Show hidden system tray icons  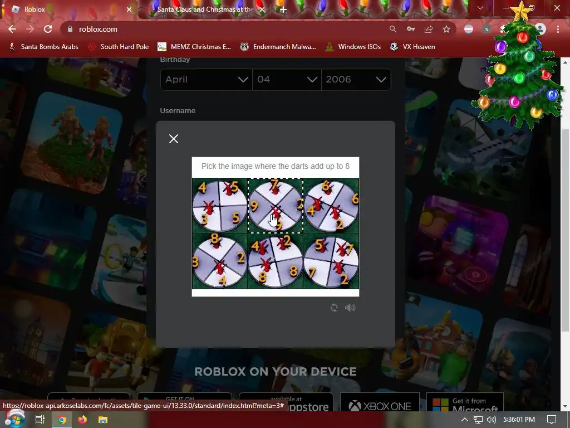point(465,420)
